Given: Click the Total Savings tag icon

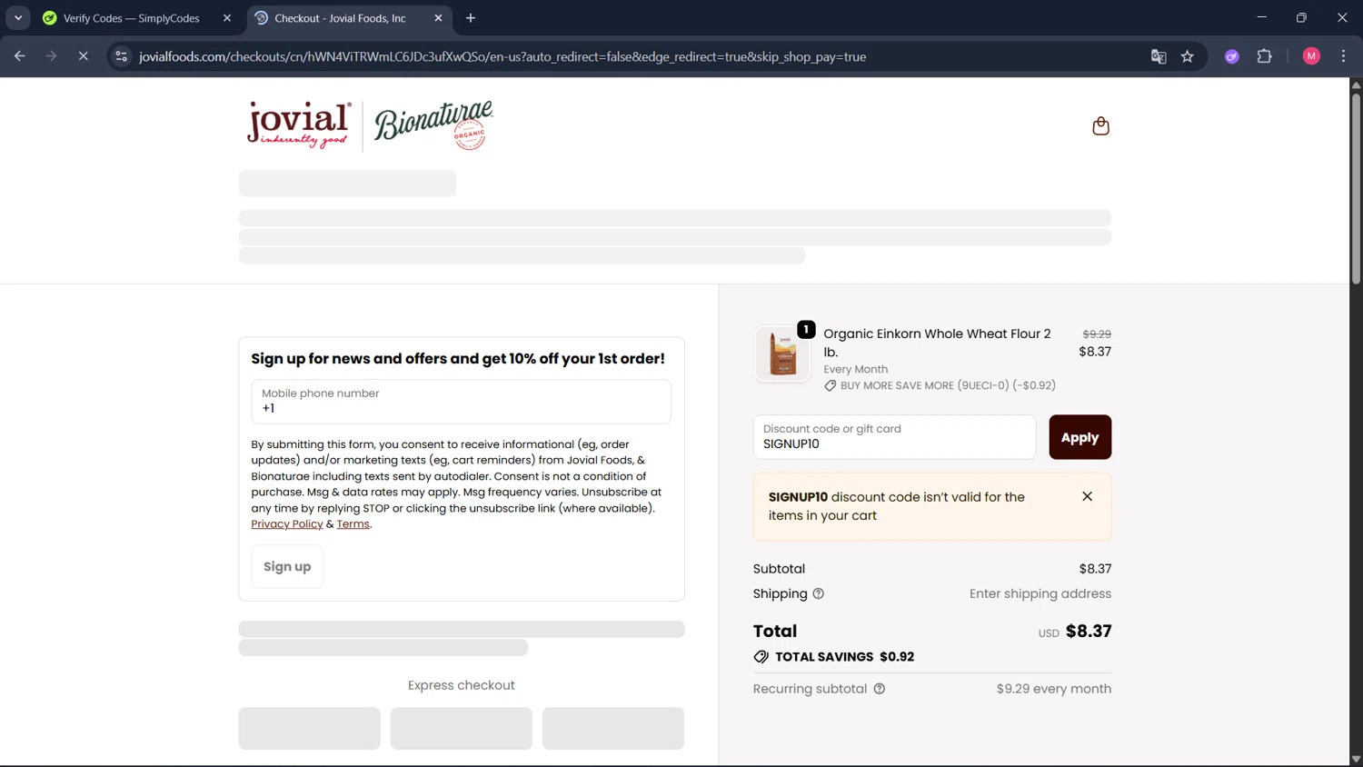Looking at the screenshot, I should pos(761,657).
